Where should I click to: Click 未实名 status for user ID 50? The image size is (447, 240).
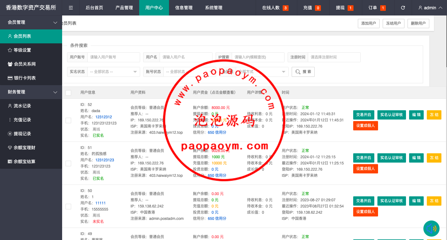(98, 222)
